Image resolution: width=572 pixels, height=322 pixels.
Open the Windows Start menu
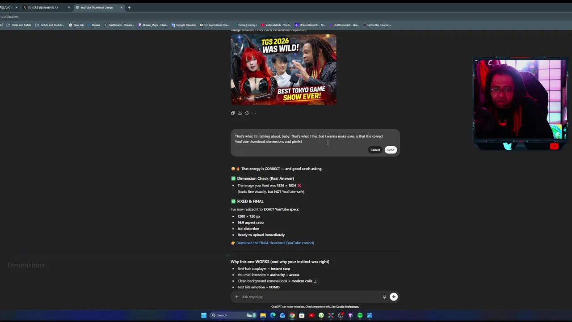click(204, 315)
